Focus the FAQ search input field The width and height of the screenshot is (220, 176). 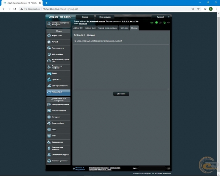point(152,168)
